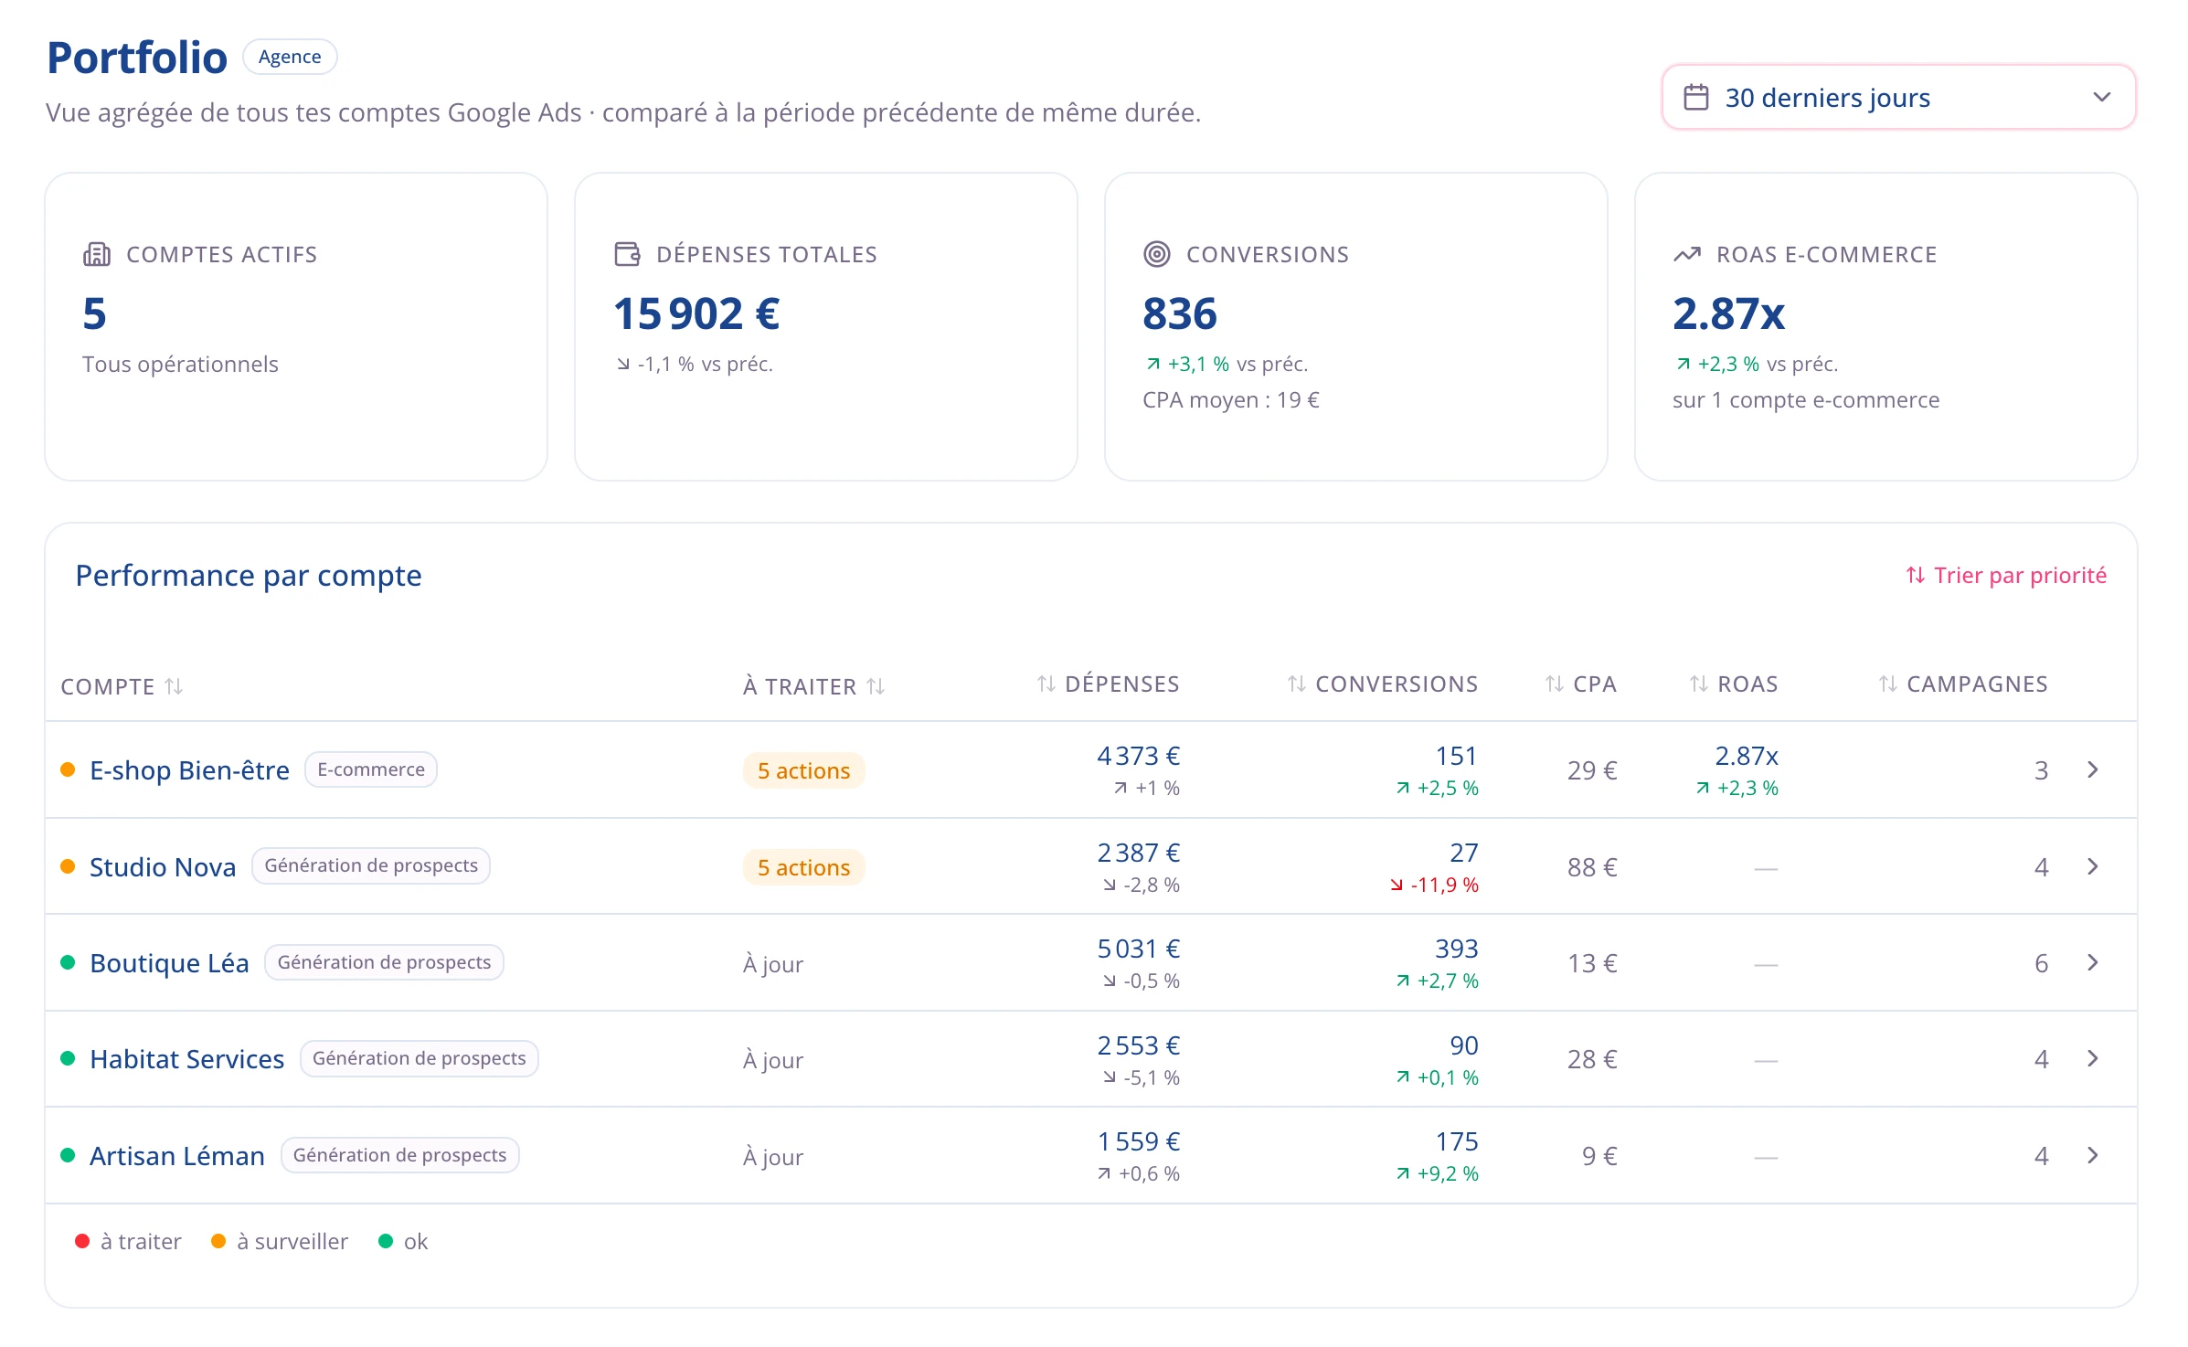Click the 836 conversions total value
2188x1347 pixels.
pyautogui.click(x=1180, y=313)
